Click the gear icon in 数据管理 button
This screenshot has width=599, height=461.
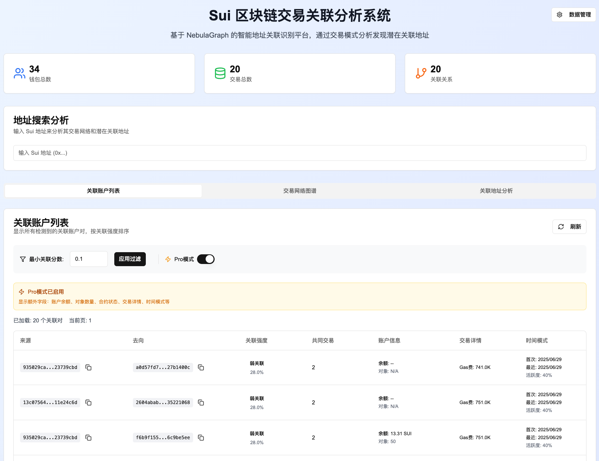(560, 15)
